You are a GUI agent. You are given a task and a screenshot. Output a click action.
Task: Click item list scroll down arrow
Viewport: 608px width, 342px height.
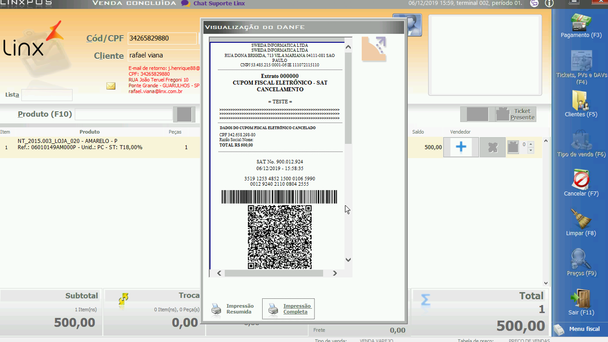pyautogui.click(x=546, y=283)
